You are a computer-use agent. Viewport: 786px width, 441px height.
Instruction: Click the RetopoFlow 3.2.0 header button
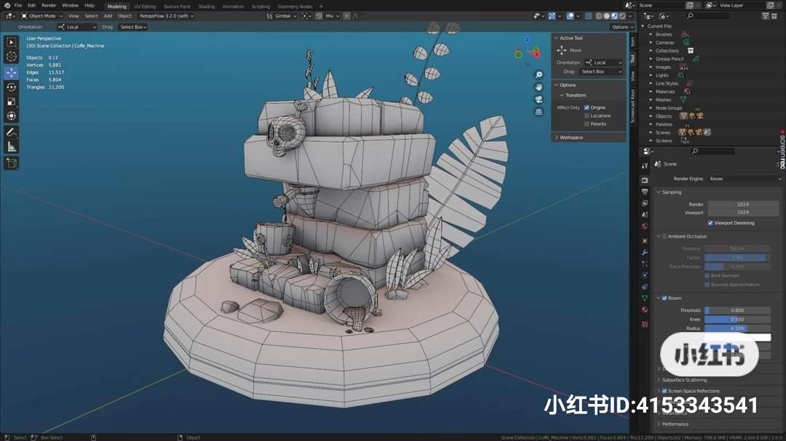pyautogui.click(x=166, y=16)
